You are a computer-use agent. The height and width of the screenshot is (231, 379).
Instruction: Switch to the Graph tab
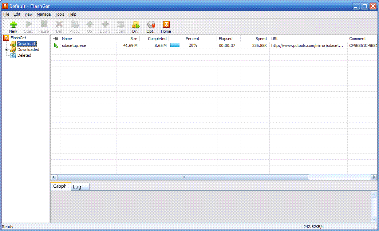pyautogui.click(x=60, y=186)
